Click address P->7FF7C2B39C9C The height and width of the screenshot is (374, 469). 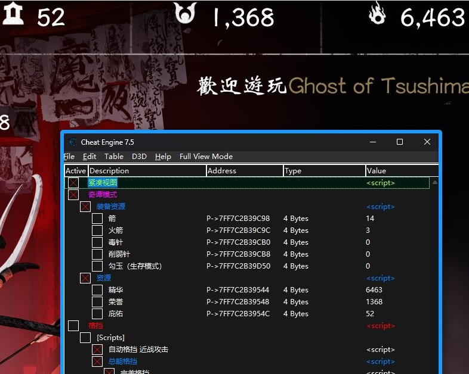tap(238, 230)
